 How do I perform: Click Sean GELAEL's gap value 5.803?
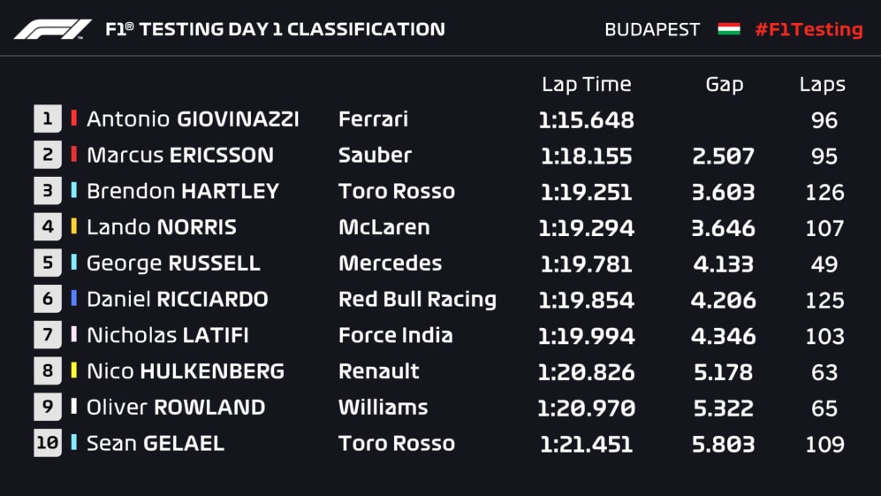pyautogui.click(x=723, y=444)
